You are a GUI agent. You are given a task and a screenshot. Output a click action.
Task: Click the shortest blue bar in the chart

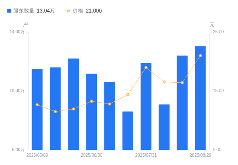(x=128, y=131)
